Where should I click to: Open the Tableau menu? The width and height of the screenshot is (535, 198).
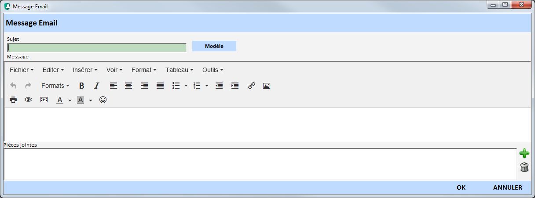click(x=180, y=70)
